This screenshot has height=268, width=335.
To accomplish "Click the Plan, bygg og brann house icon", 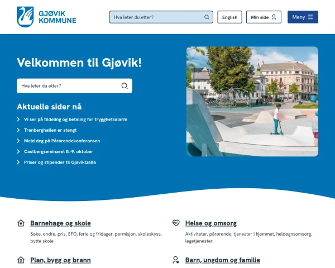I will tap(21, 260).
